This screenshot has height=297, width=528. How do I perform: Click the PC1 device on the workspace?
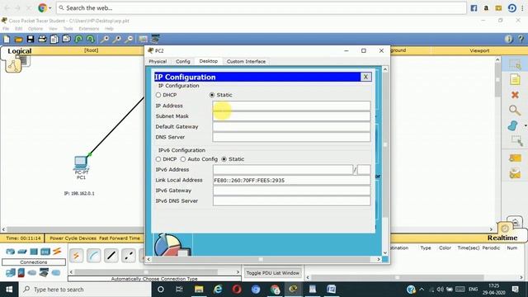click(x=81, y=163)
